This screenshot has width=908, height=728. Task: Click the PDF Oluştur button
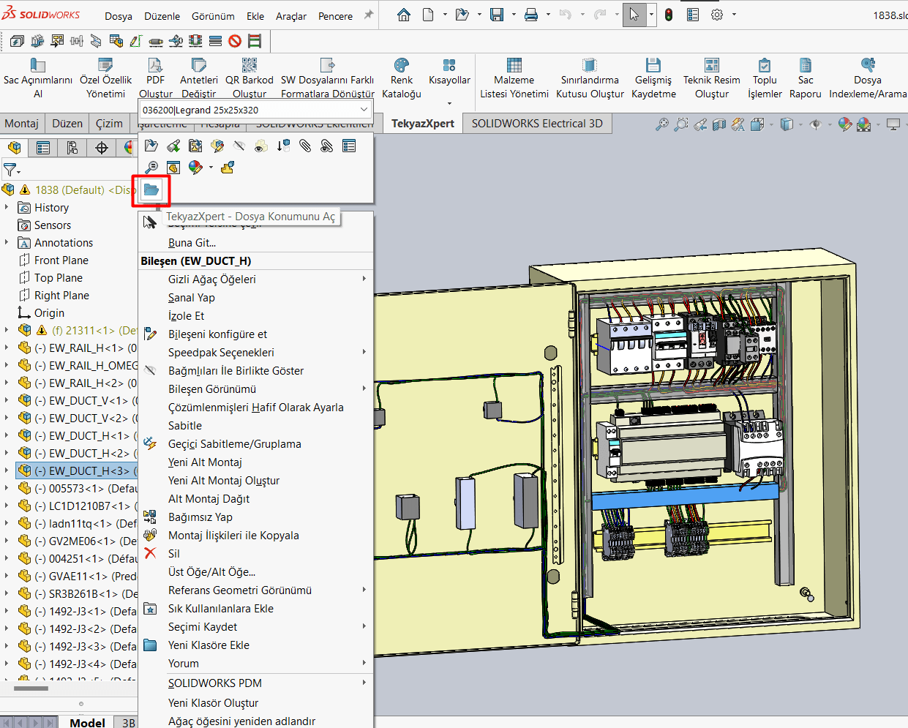point(155,78)
